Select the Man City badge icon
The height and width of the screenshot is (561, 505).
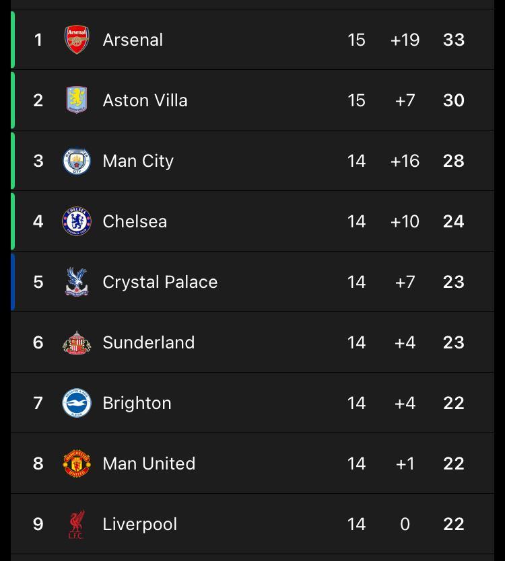[x=77, y=161]
